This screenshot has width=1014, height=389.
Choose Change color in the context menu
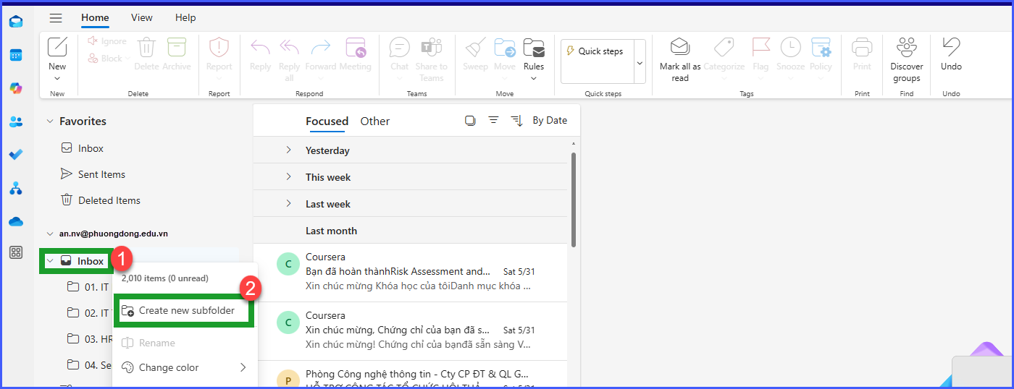[x=184, y=367]
